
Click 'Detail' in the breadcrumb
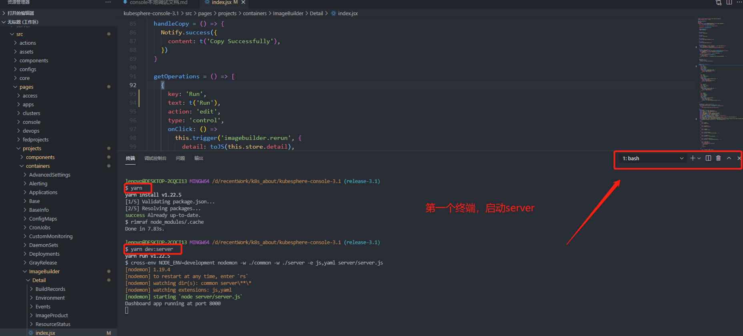coord(316,13)
